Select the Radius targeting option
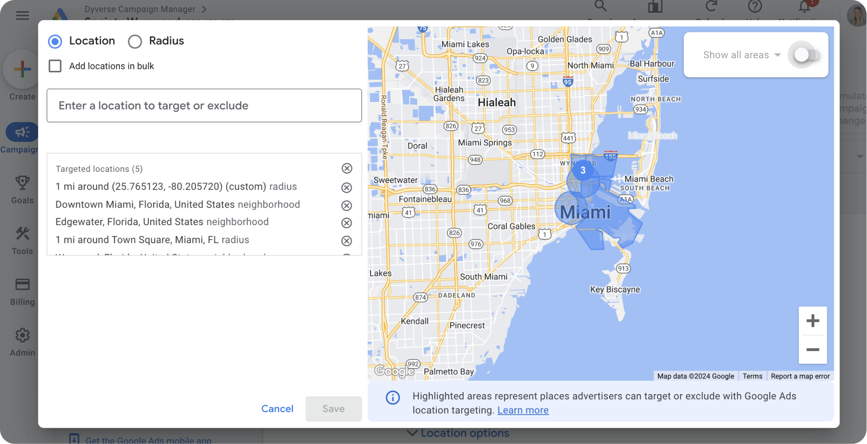867x444 pixels. coord(135,42)
